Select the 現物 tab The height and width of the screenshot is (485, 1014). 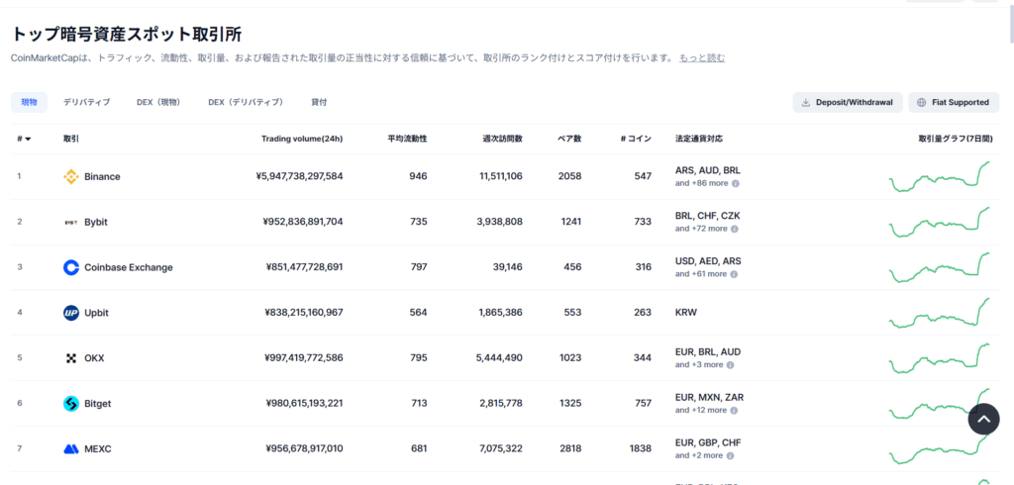29,102
